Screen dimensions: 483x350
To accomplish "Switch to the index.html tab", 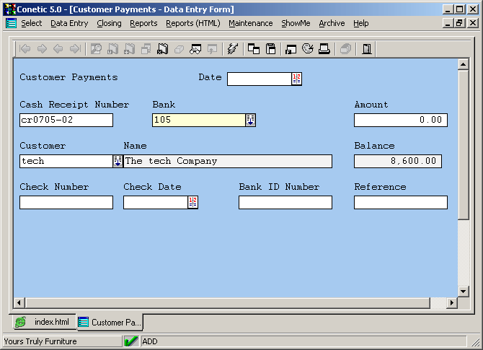I will pyautogui.click(x=44, y=322).
